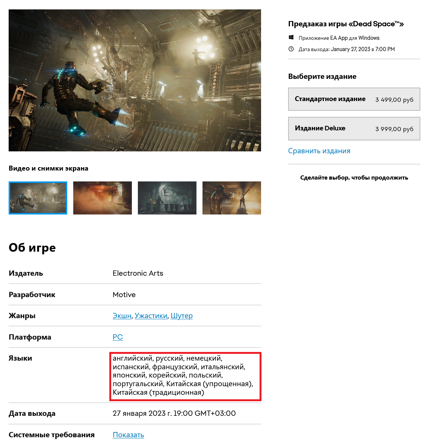The width and height of the screenshot is (432, 444).
Task: Click the Об игре section heading
Action: (x=32, y=248)
